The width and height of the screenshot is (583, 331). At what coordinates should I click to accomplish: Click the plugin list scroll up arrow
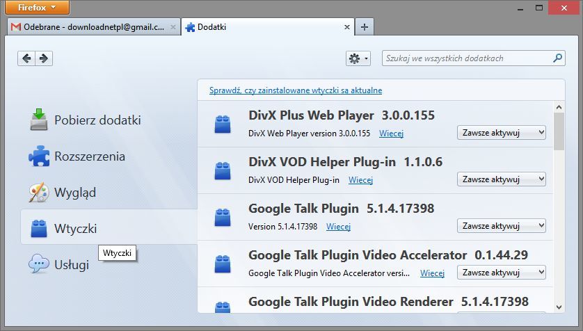coord(559,107)
